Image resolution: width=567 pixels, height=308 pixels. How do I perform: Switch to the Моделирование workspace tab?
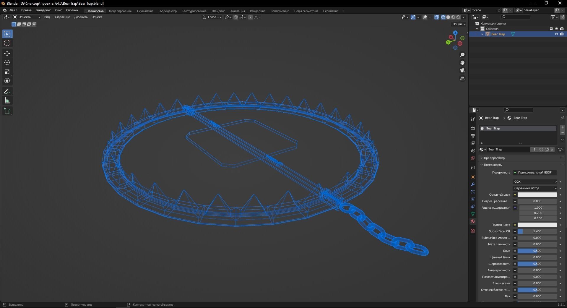coord(120,11)
